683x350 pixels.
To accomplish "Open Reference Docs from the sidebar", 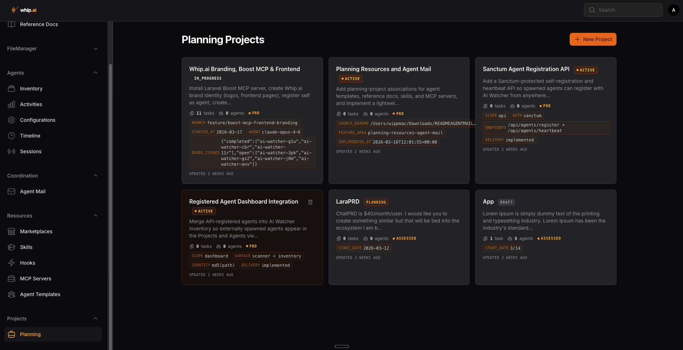I will point(39,24).
